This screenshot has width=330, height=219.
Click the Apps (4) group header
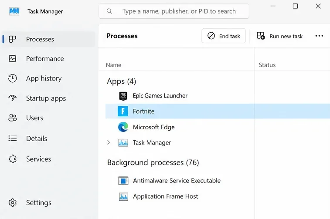(122, 81)
